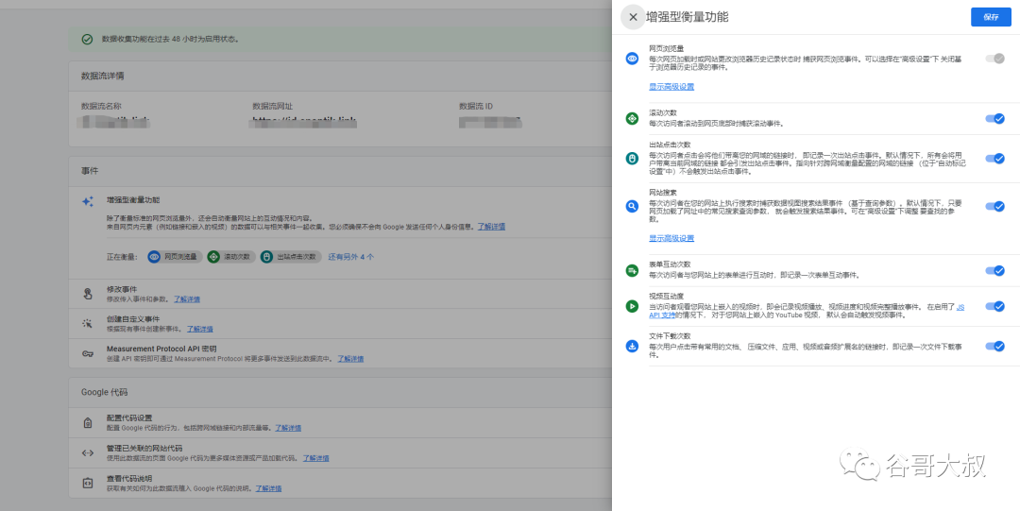Image resolution: width=1020 pixels, height=511 pixels.
Task: Click the 出站点击次数 mouse icon in panel
Action: pyautogui.click(x=632, y=158)
